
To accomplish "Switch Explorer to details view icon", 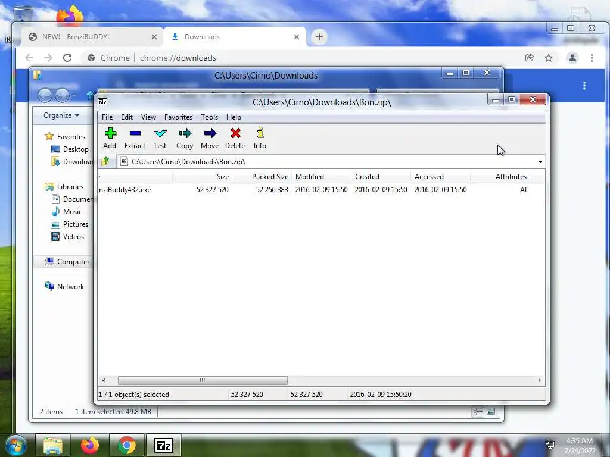I will point(478,411).
